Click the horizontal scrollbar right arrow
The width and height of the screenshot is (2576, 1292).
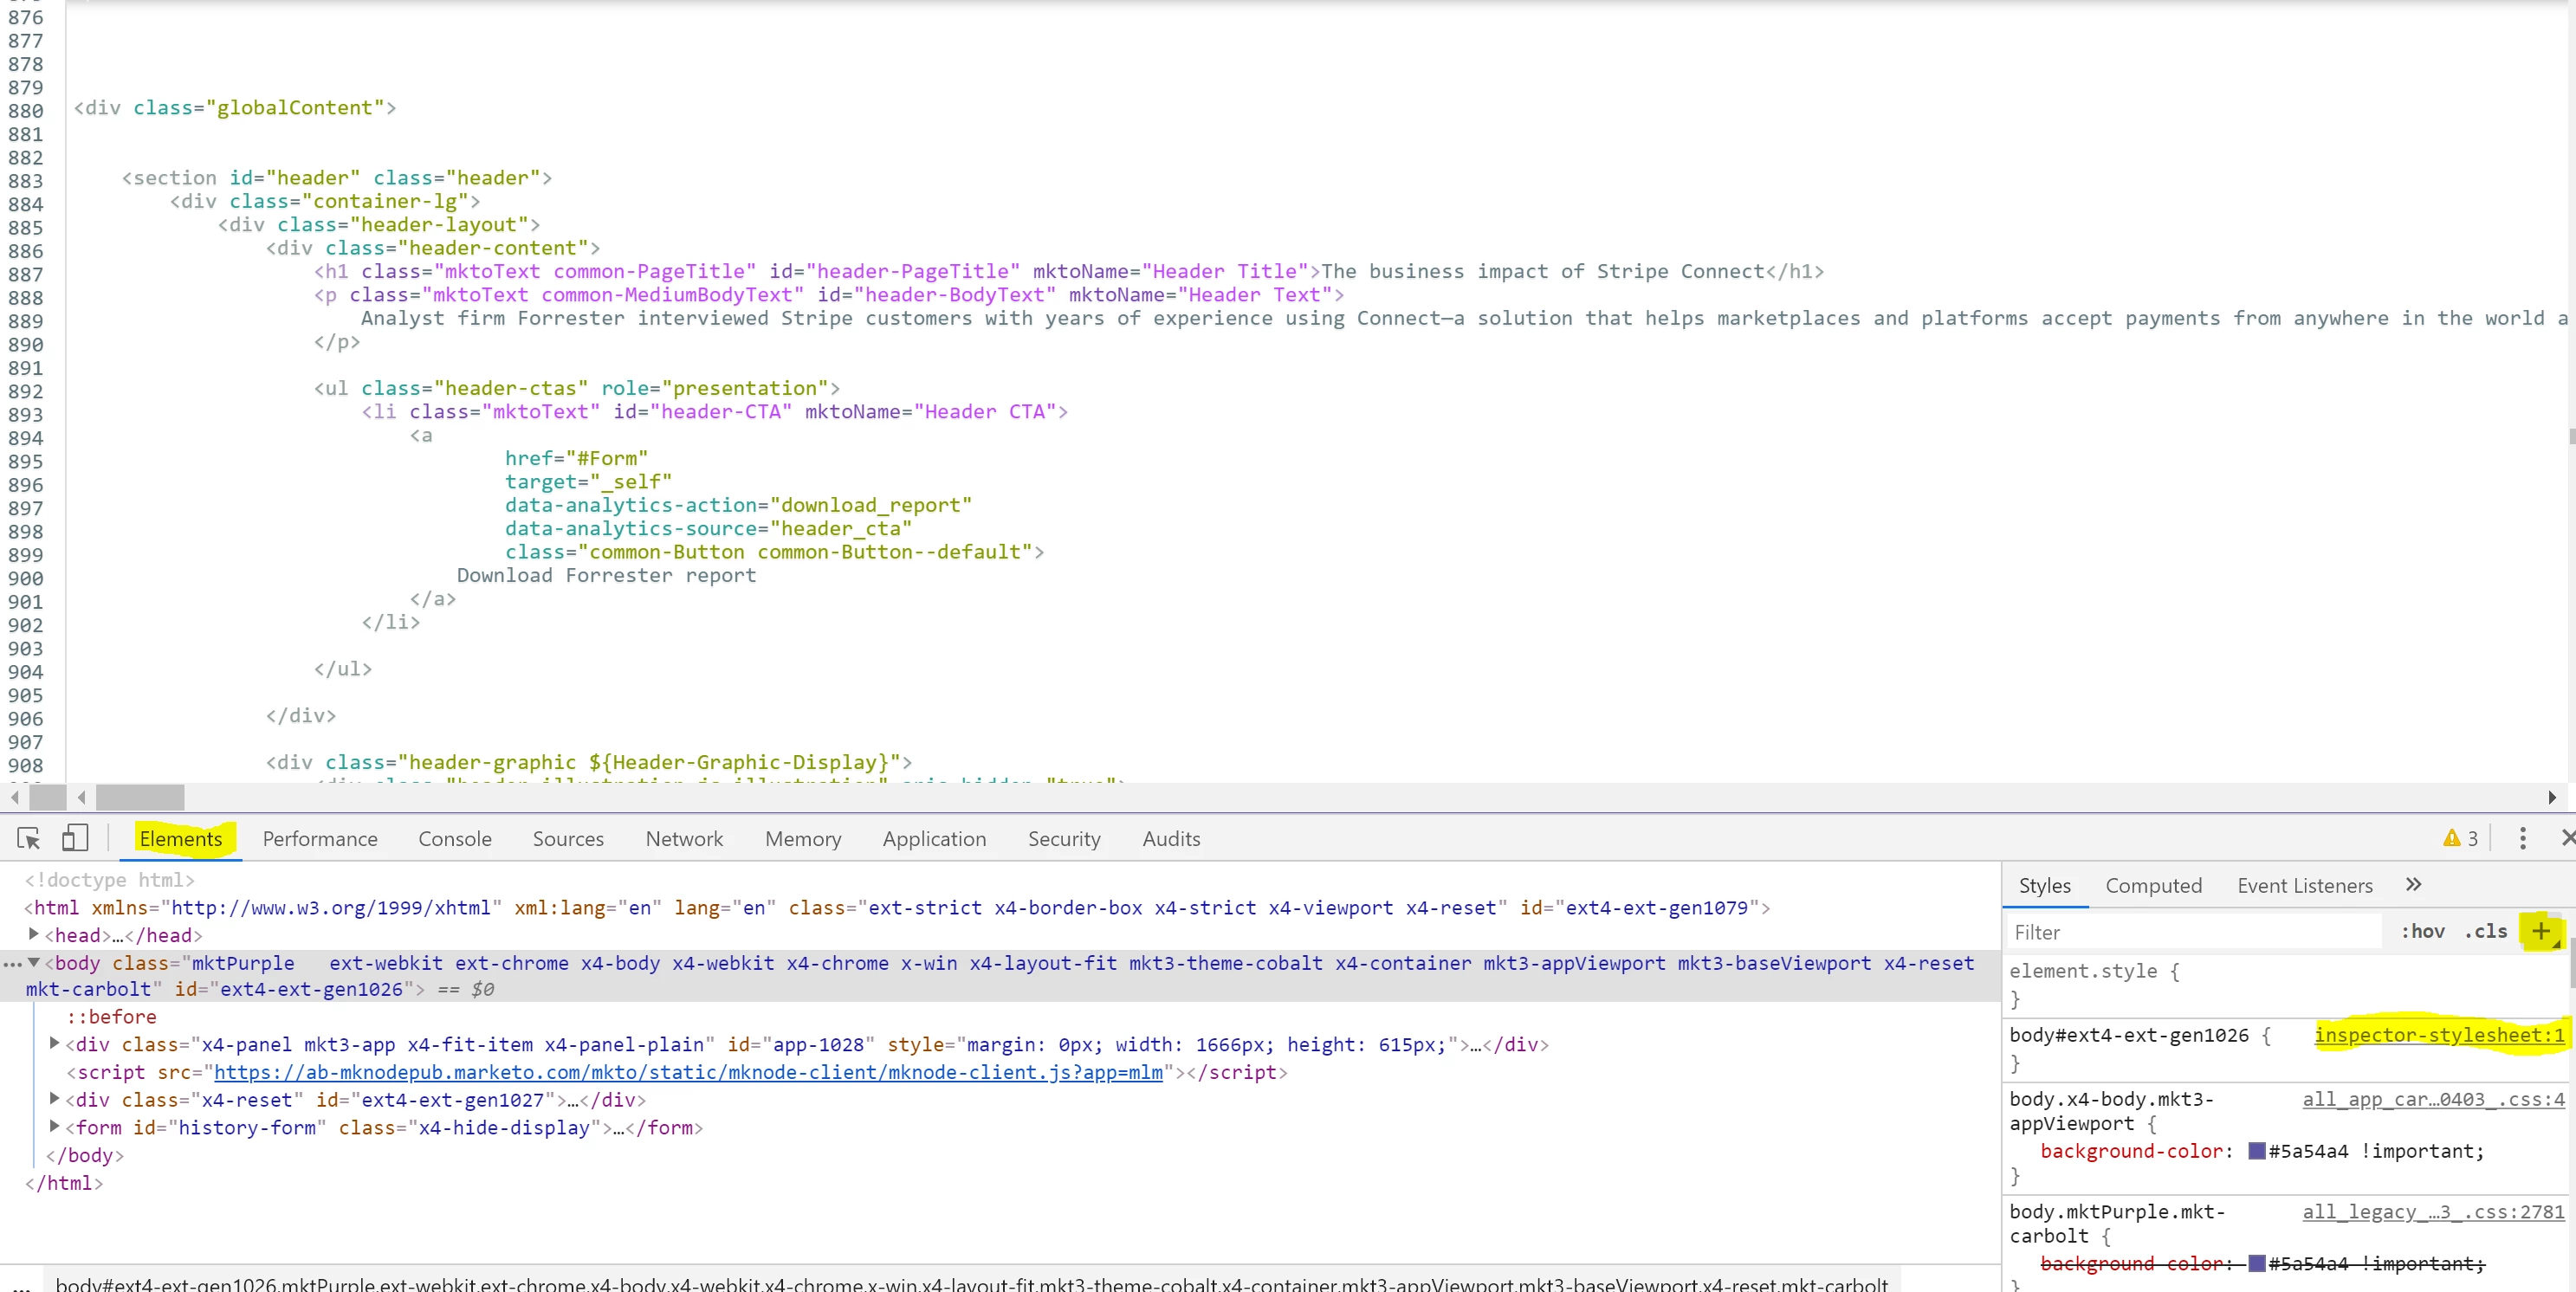coord(2551,797)
